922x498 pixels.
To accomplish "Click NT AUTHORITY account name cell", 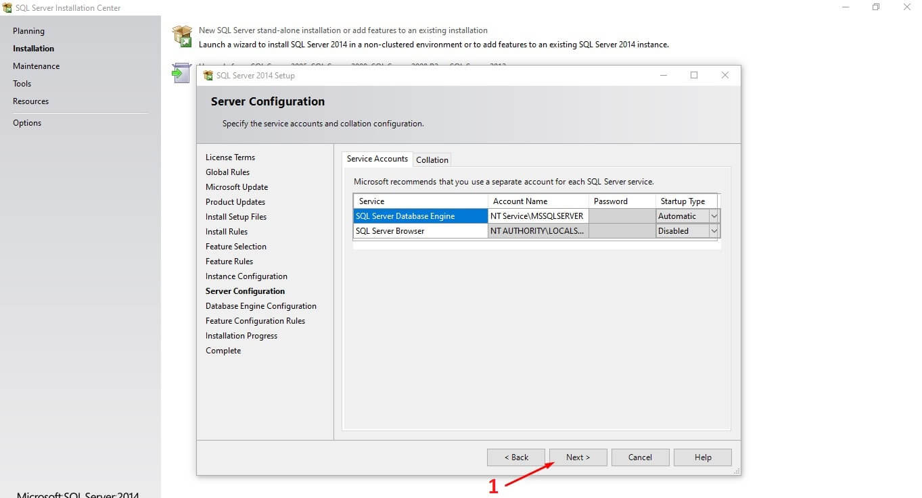I will (538, 231).
